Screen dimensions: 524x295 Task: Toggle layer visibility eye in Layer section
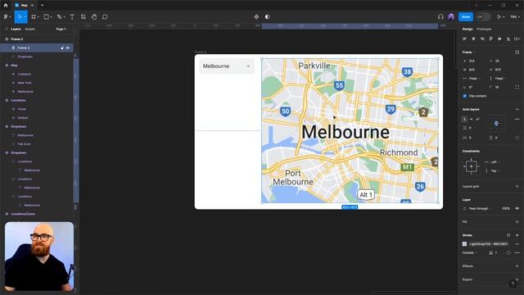click(517, 208)
